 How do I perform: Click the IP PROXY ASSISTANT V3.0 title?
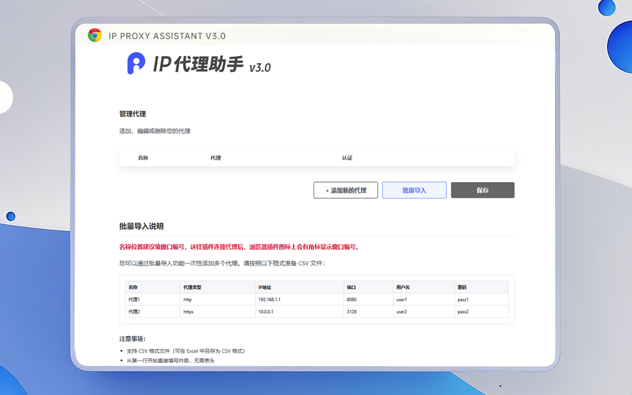pyautogui.click(x=167, y=36)
